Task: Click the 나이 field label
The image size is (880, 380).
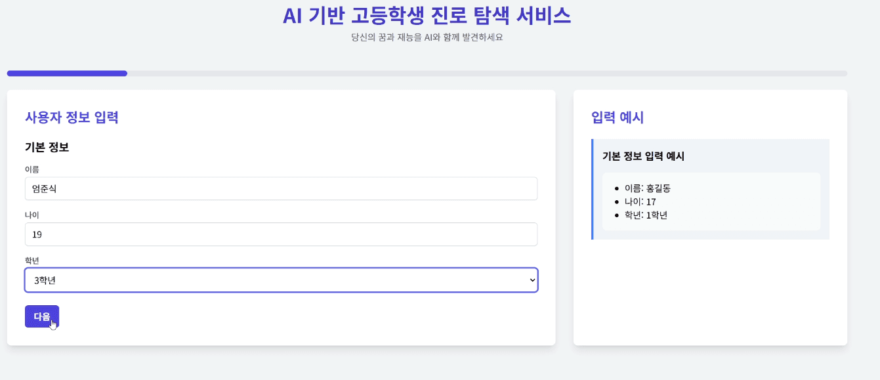Action: point(31,215)
